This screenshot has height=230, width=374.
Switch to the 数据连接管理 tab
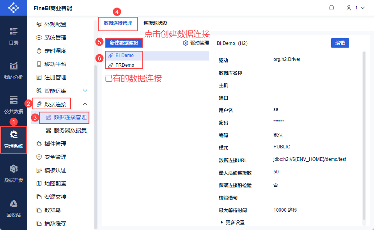click(x=118, y=23)
